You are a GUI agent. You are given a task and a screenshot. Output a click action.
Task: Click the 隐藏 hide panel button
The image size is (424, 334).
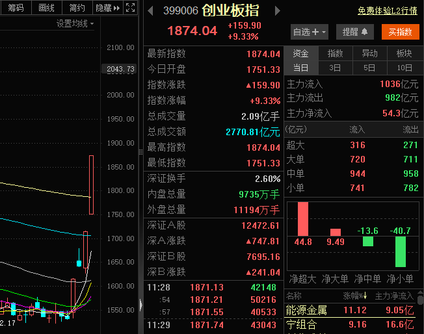107,8
